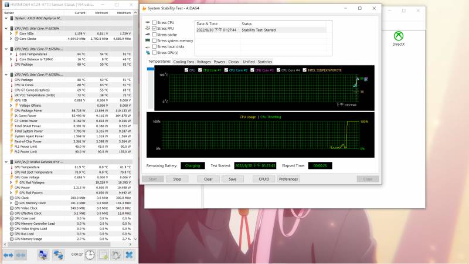Click lightning icon beside GPU Core Voltage
Image resolution: width=469 pixels, height=264 pixels.
12,177
